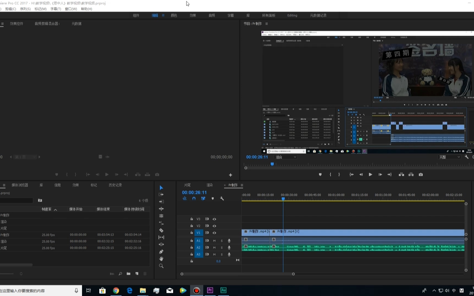Click the program monitor playhead marker

point(272,164)
